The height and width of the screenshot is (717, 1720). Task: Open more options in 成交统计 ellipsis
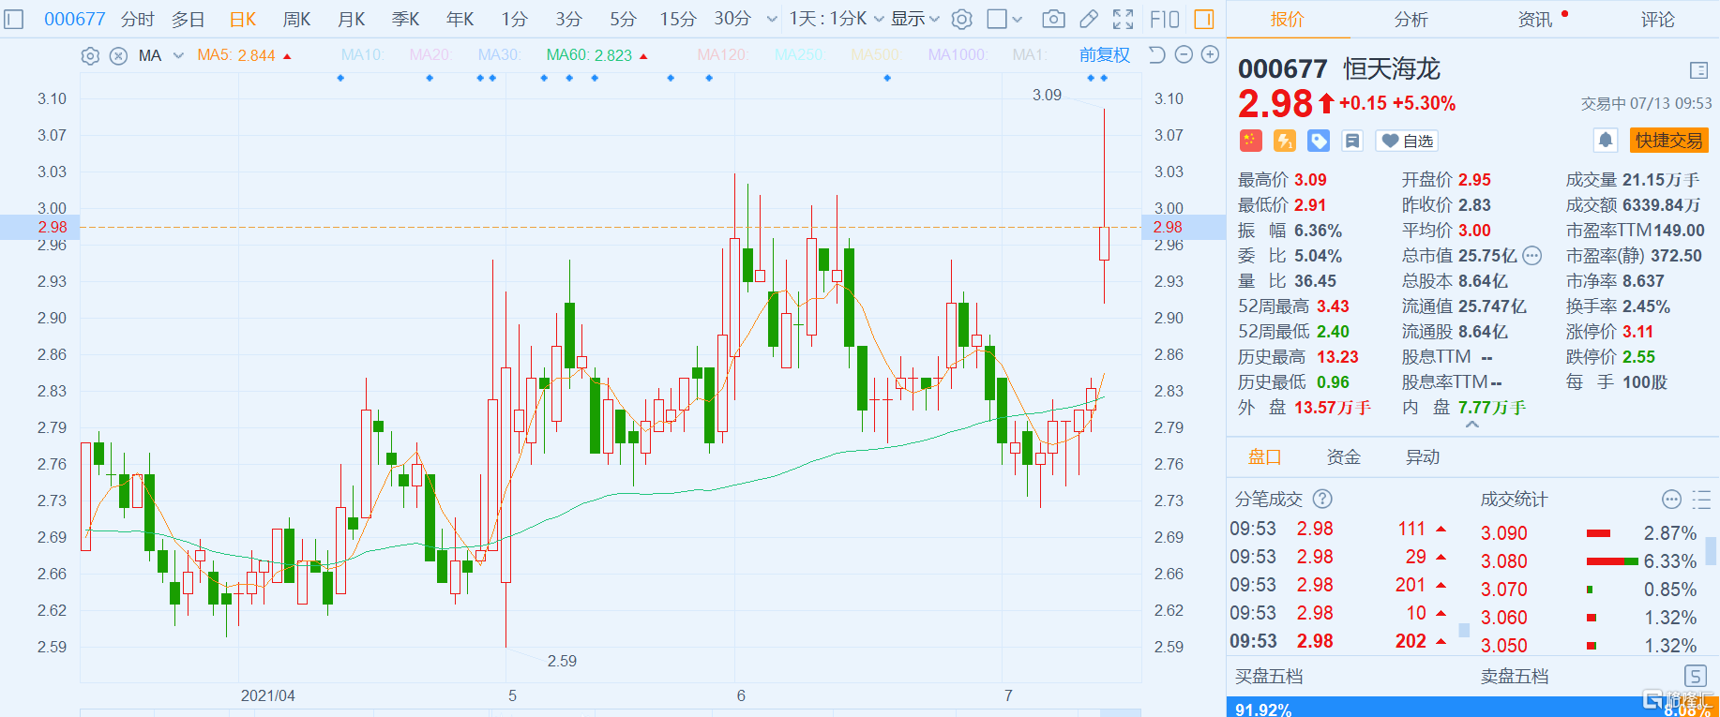point(1671,499)
